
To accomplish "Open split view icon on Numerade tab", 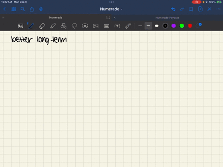I will 108,18.
